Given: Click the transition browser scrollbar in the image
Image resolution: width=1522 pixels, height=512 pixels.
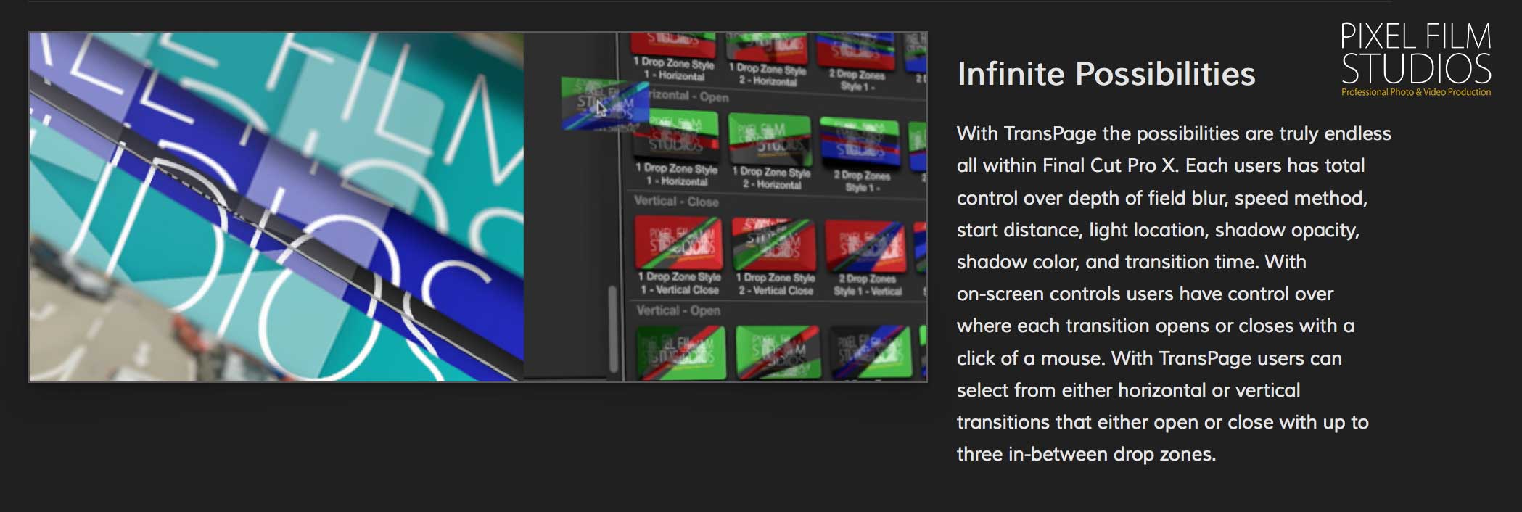Looking at the screenshot, I should click(613, 329).
